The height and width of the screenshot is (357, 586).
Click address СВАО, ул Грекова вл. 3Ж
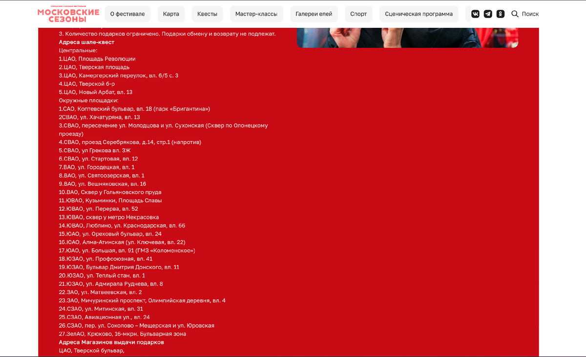pyautogui.click(x=95, y=151)
